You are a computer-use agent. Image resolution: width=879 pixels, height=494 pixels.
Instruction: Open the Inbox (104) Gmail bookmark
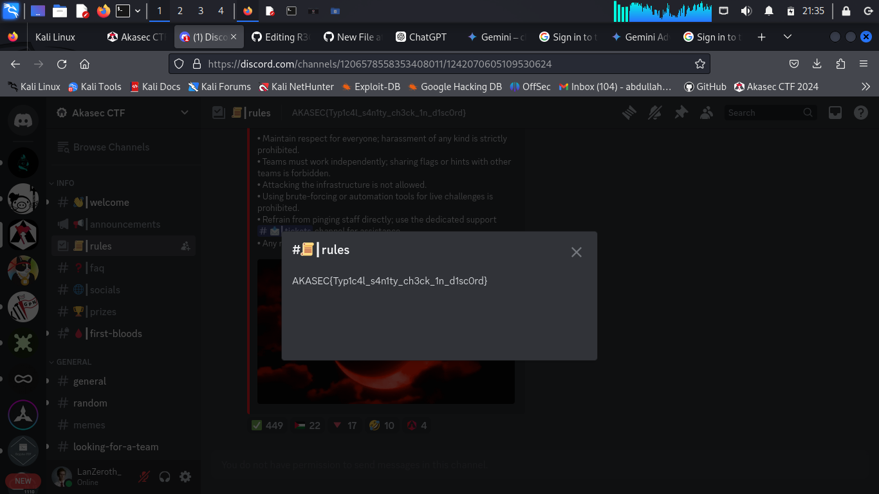(615, 86)
